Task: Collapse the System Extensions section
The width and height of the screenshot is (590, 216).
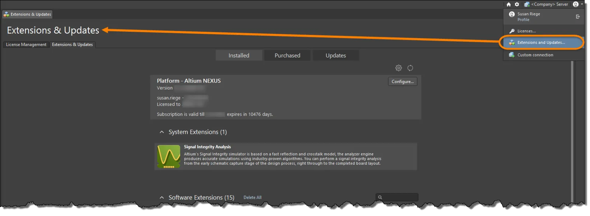Action: [162, 132]
